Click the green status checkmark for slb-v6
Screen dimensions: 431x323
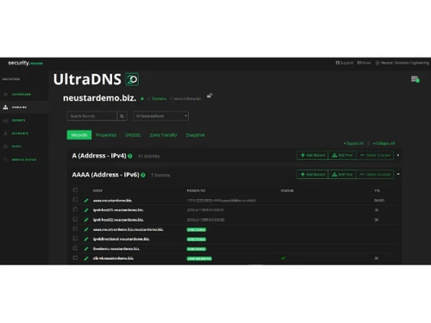tap(284, 258)
